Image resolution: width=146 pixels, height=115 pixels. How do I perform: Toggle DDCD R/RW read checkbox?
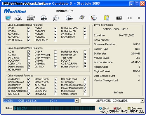point(85,37)
